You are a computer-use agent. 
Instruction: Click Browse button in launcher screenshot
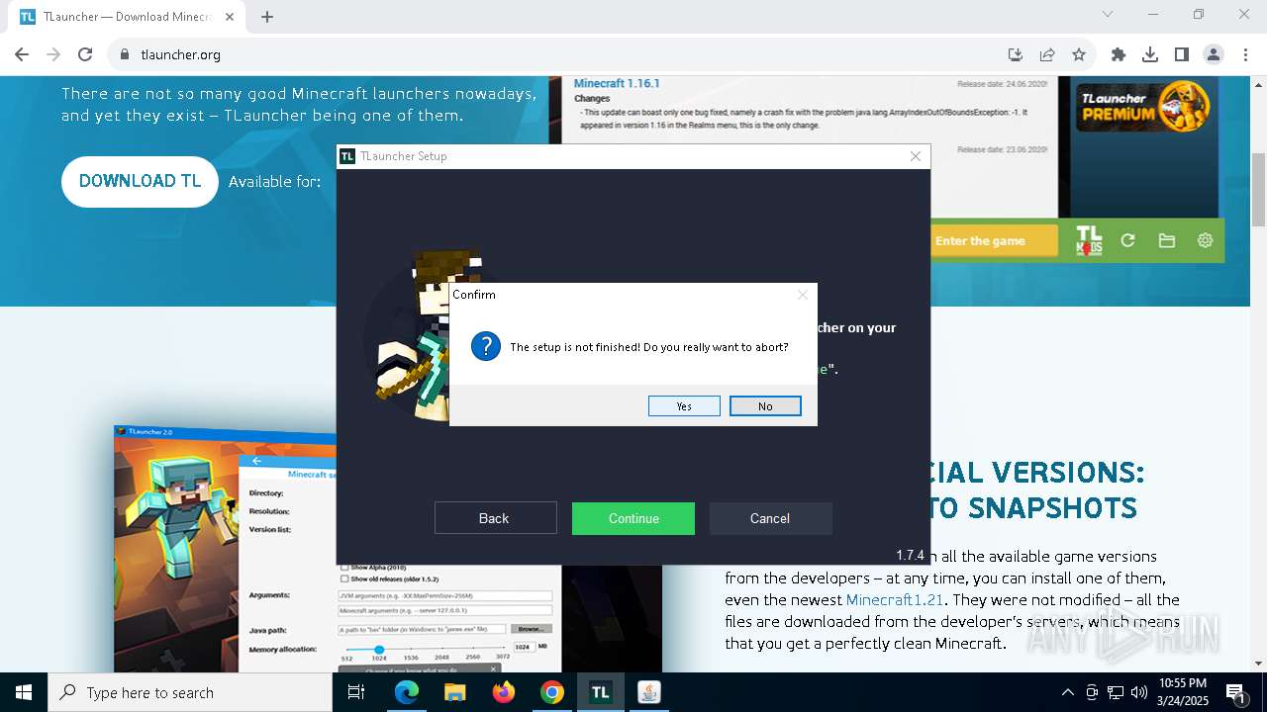(x=532, y=629)
